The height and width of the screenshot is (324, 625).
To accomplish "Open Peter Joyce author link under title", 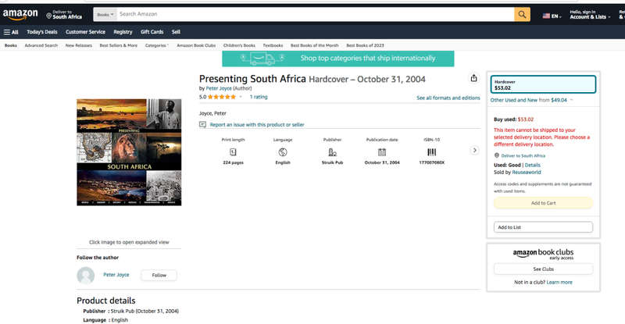I will (219, 88).
